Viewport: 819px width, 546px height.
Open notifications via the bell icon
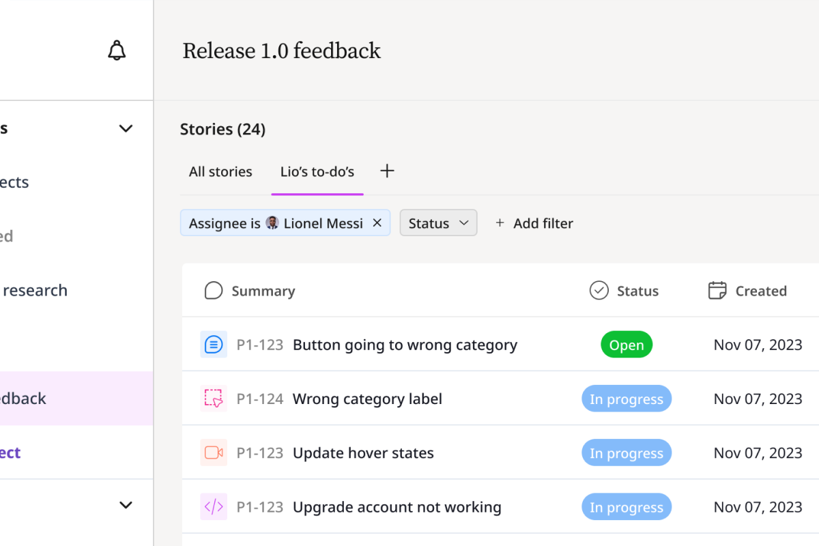(x=117, y=51)
